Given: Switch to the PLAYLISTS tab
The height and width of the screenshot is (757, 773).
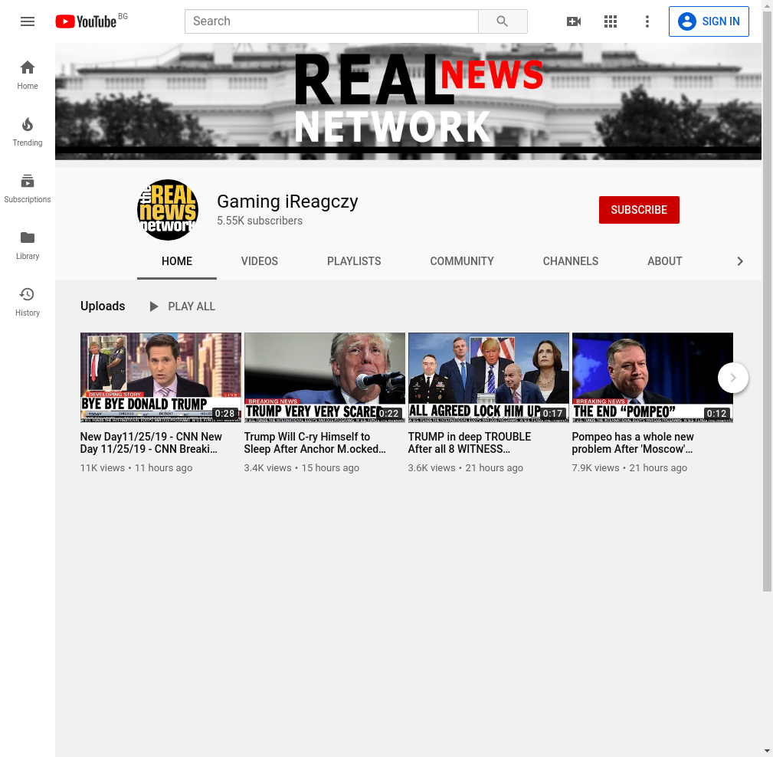Looking at the screenshot, I should 354,261.
